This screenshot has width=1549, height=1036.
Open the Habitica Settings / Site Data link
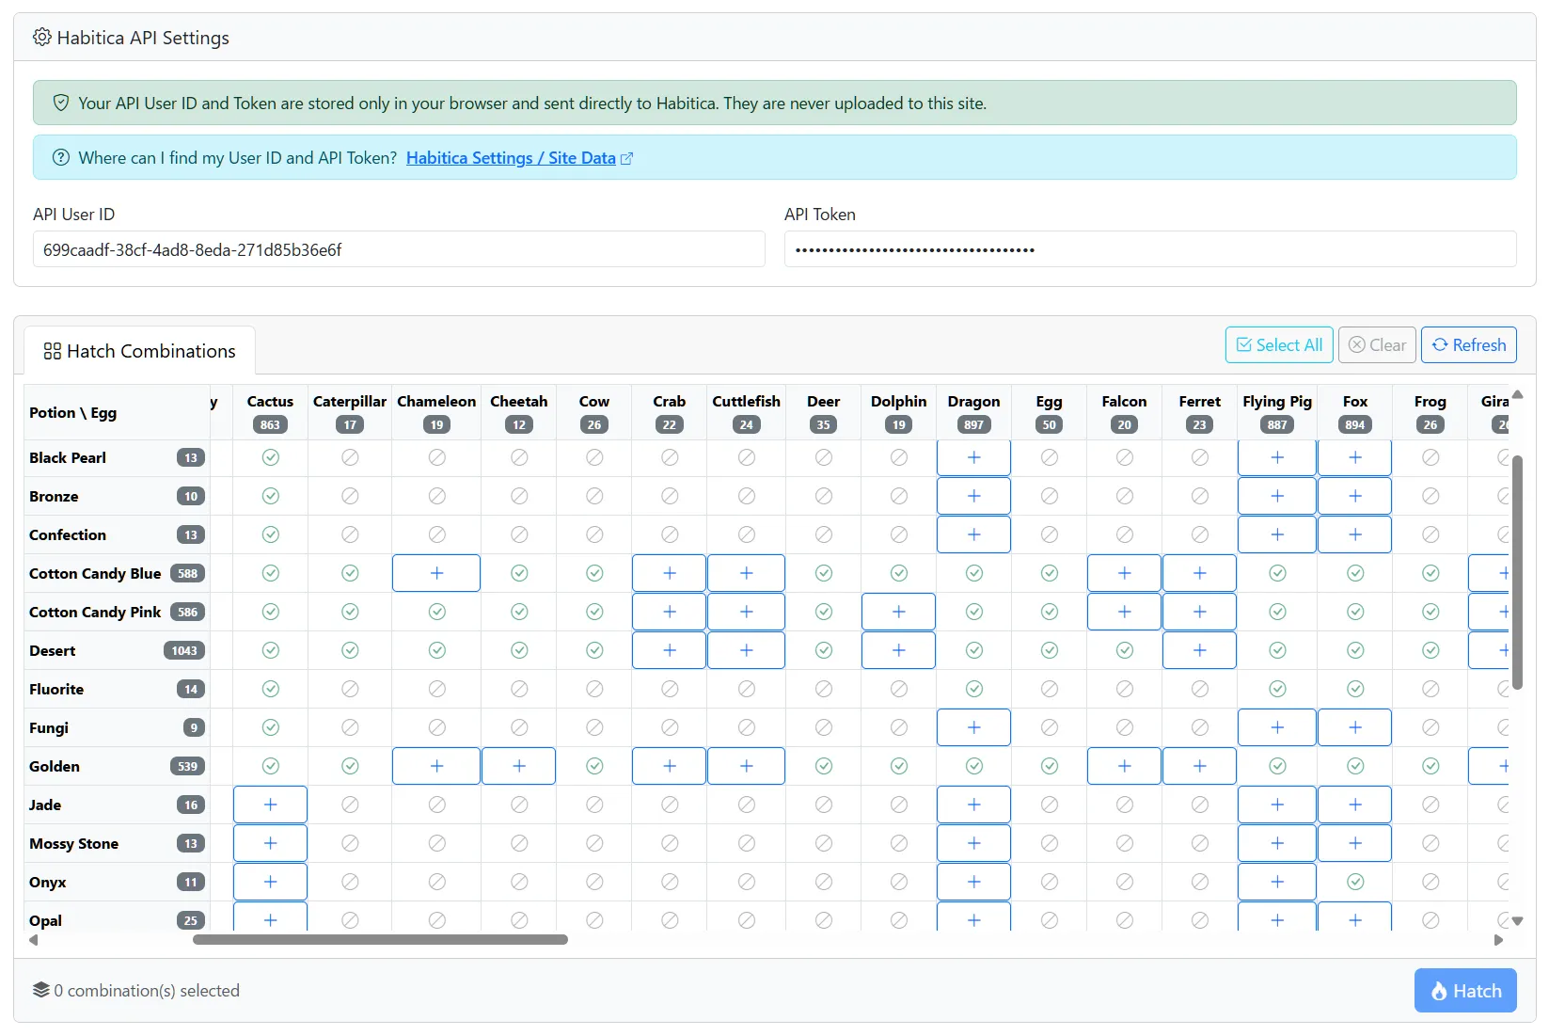[520, 158]
